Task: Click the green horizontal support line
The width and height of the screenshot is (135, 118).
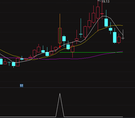Action: pos(91,52)
